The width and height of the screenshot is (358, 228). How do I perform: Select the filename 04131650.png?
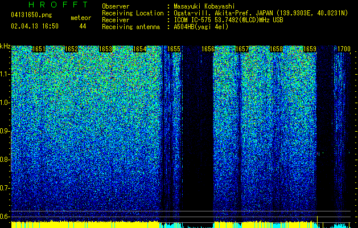(31, 15)
